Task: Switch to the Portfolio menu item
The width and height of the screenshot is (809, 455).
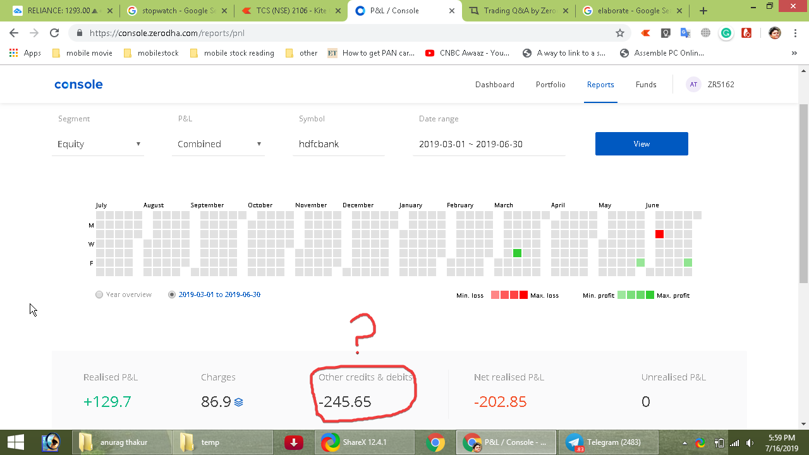Action: pos(550,84)
